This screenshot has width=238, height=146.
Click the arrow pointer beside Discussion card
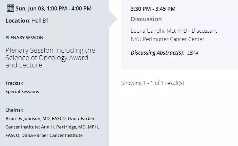coord(113,19)
